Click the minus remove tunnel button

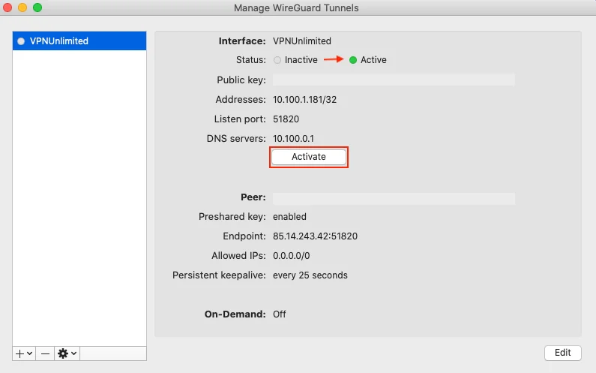pyautogui.click(x=45, y=353)
